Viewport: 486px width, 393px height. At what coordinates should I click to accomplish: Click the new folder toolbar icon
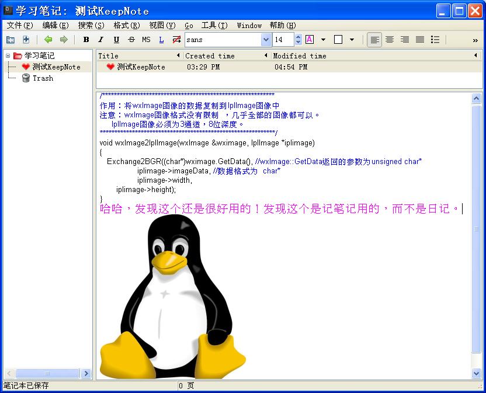(x=11, y=40)
